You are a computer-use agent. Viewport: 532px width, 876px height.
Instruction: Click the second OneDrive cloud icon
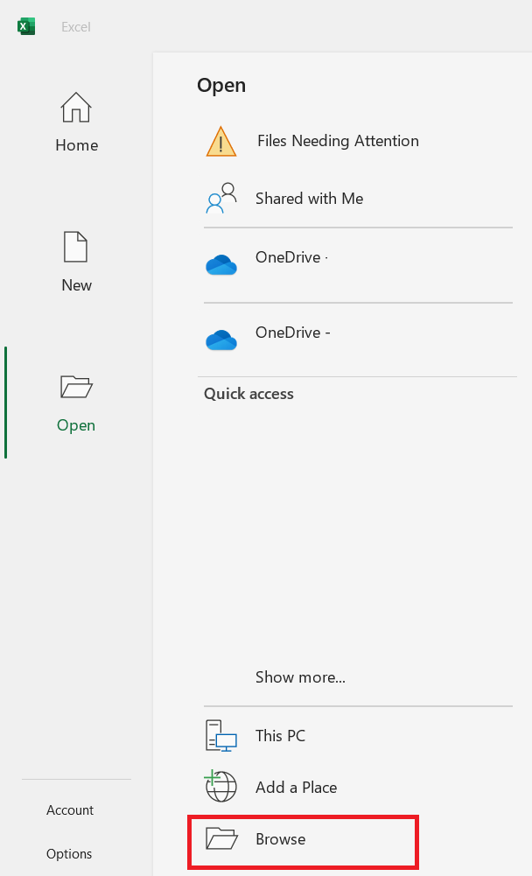pyautogui.click(x=221, y=340)
